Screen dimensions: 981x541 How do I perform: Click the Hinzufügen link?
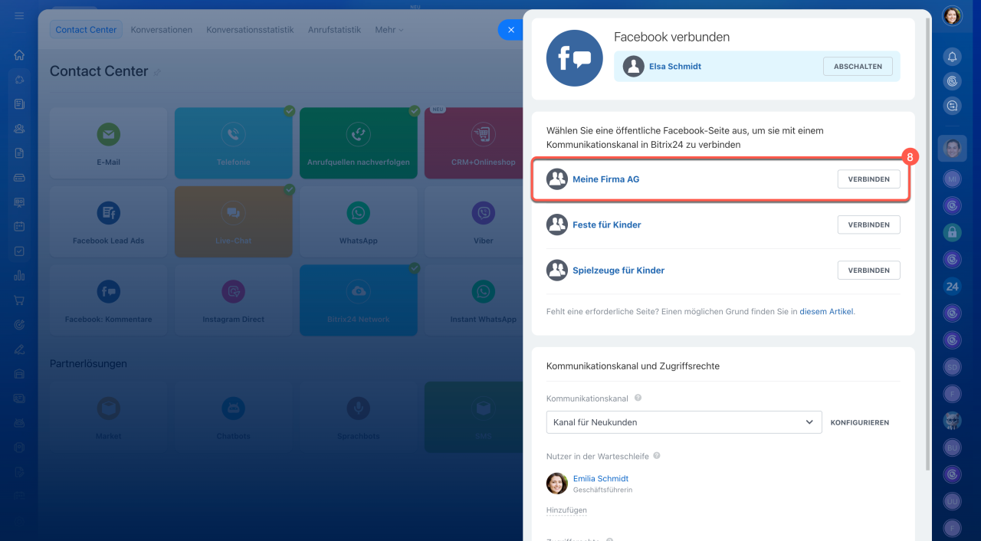(x=566, y=510)
